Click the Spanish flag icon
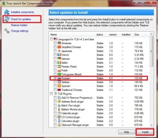Screen dimensions: 158x138 click(x=59, y=86)
